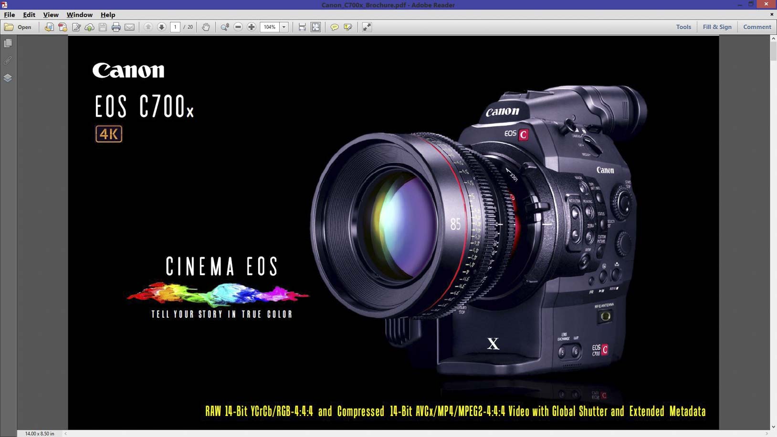The height and width of the screenshot is (437, 777).
Task: Open the View menu
Action: point(51,15)
